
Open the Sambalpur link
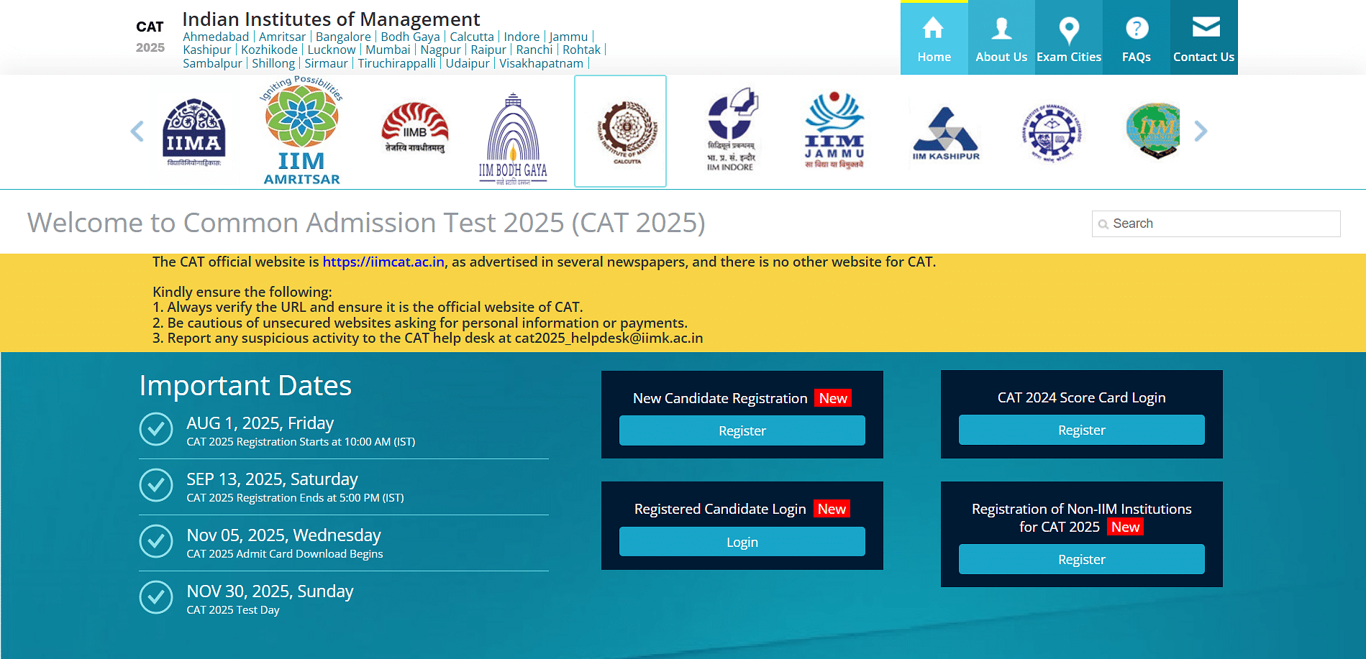[212, 63]
